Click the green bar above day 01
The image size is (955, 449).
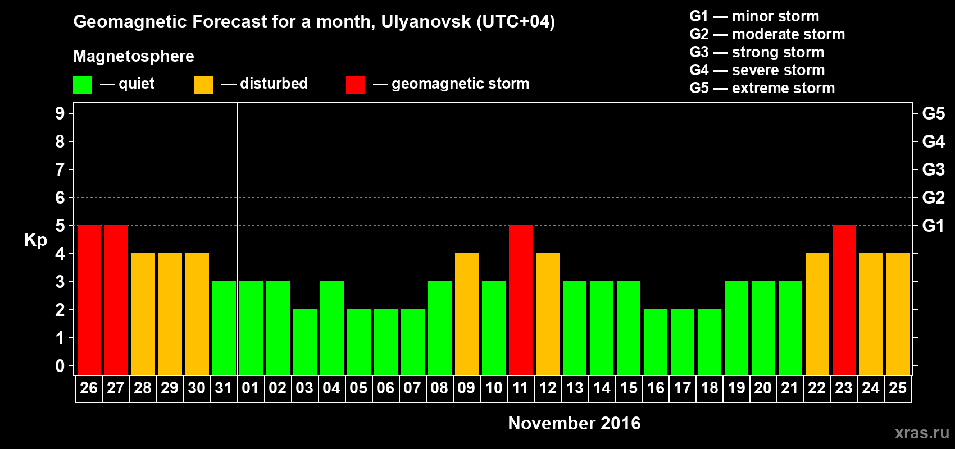[251, 328]
